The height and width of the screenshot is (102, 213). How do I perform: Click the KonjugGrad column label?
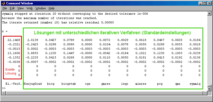33,84
